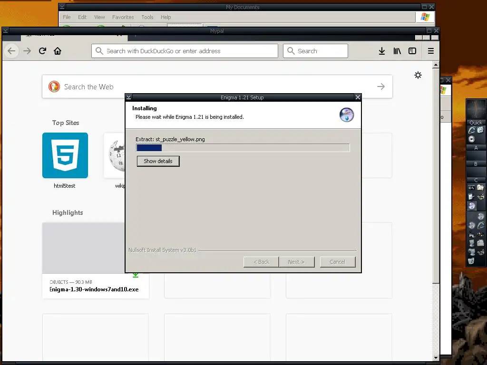Screen dimensions: 487x365
Task: Focus the Mypal address bar
Action: tap(185, 51)
